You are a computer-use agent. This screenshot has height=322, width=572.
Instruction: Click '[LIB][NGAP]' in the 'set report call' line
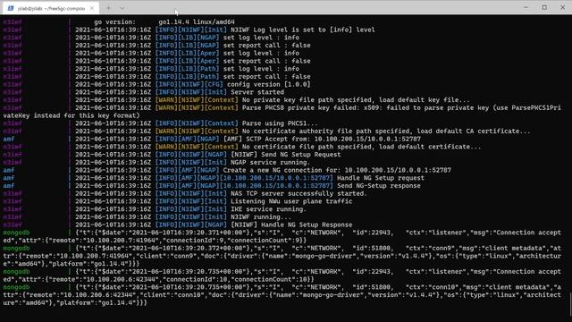click(x=198, y=46)
